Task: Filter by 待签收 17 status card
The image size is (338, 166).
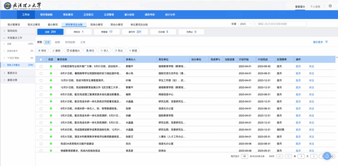Action: [107, 32]
